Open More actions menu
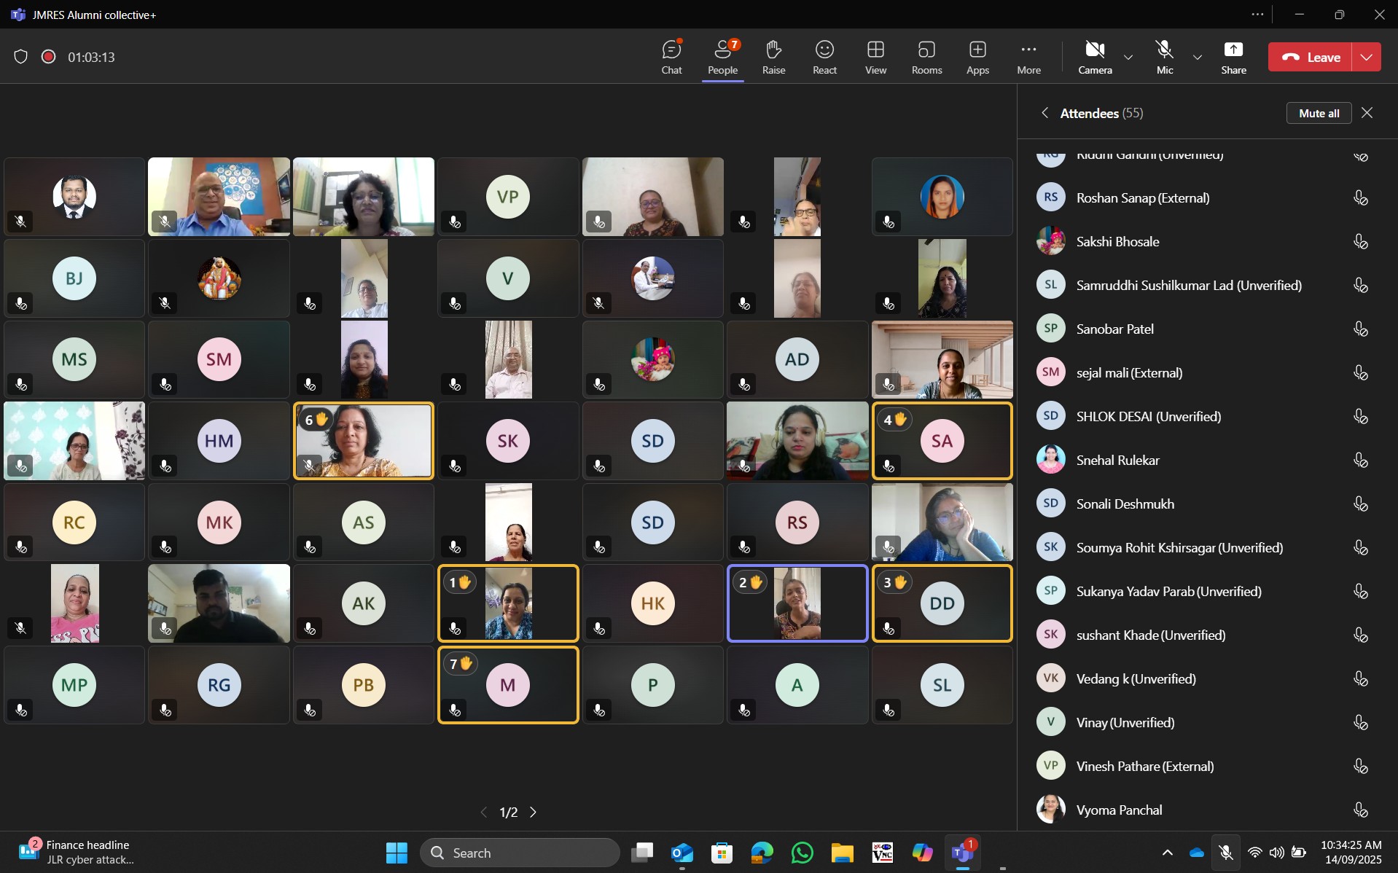Screen dimensions: 1398x873 click(1028, 57)
